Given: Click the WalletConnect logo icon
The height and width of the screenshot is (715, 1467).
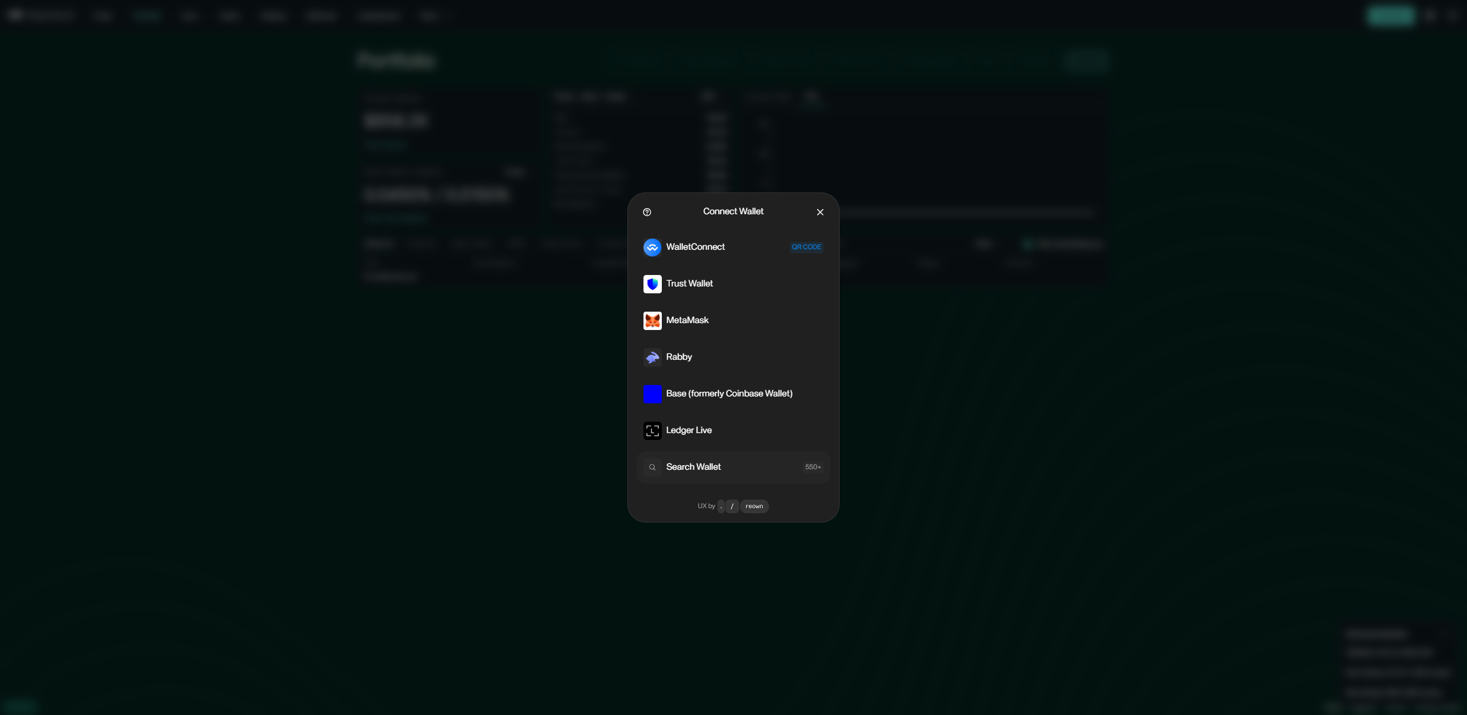Looking at the screenshot, I should [652, 247].
